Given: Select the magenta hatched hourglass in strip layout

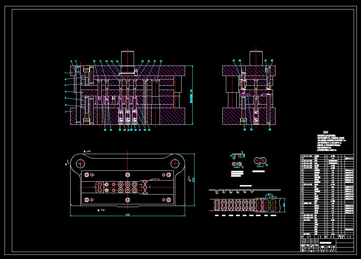Looking at the screenshot, I should [263, 204].
